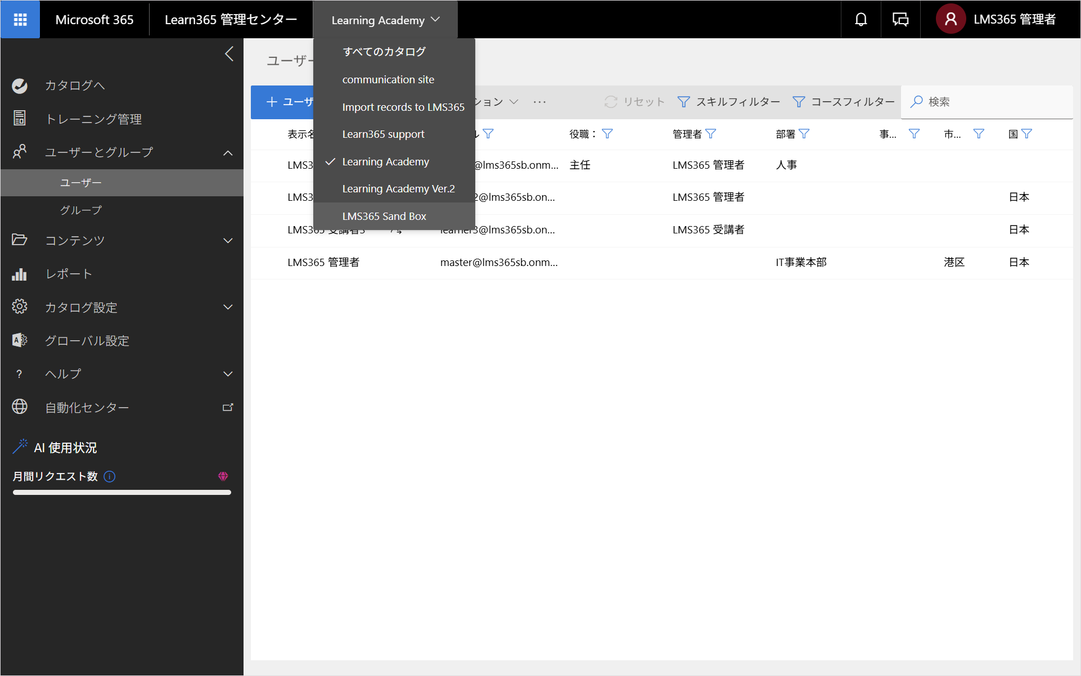Click the pink diamond premium icon

coord(223,477)
